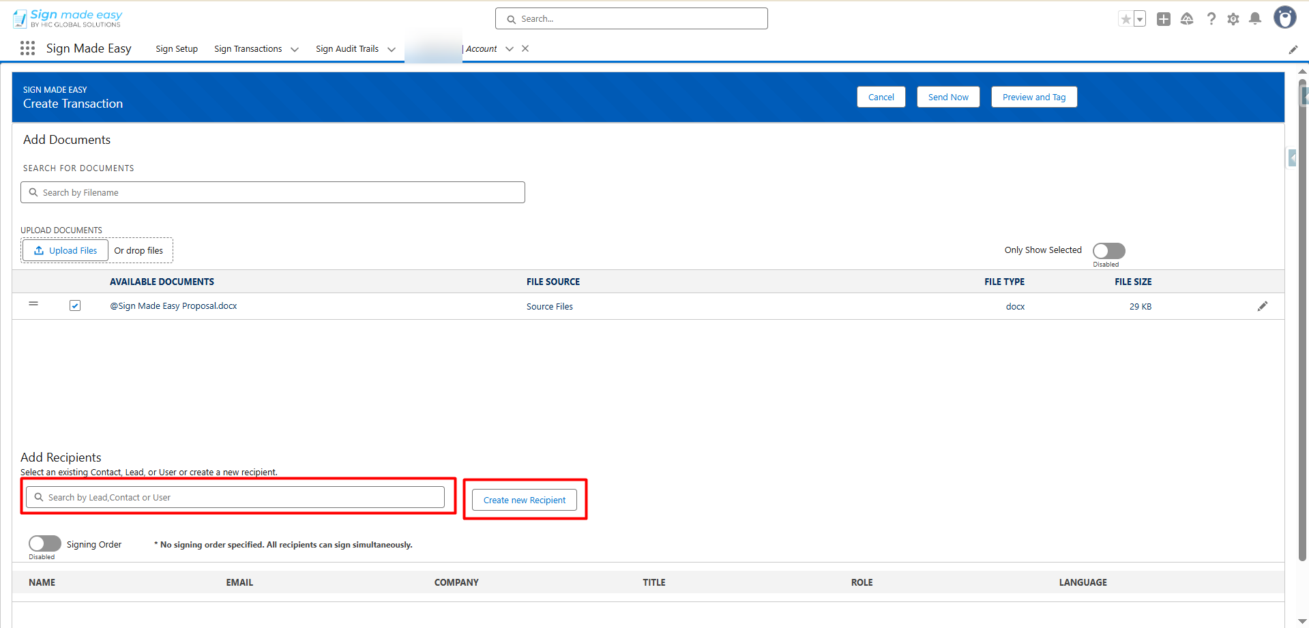Click the Cancel button
This screenshot has height=628, width=1309.
pyautogui.click(x=881, y=97)
